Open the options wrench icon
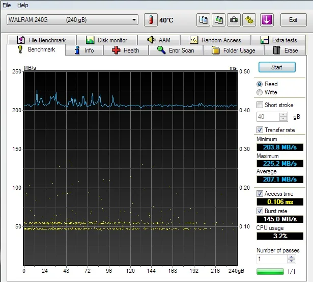Image resolution: width=313 pixels, height=282 pixels. click(249, 20)
